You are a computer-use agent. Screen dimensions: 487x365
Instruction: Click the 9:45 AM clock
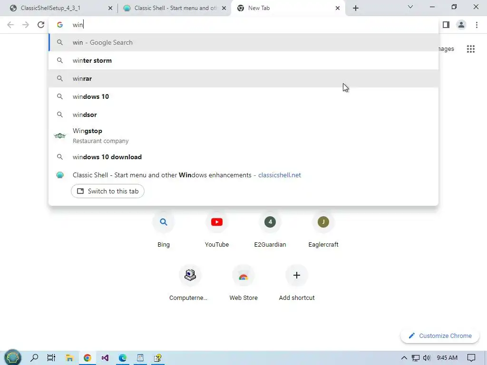click(447, 358)
